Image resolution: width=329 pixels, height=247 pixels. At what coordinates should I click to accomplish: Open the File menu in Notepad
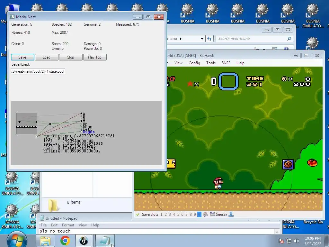(x=44, y=225)
